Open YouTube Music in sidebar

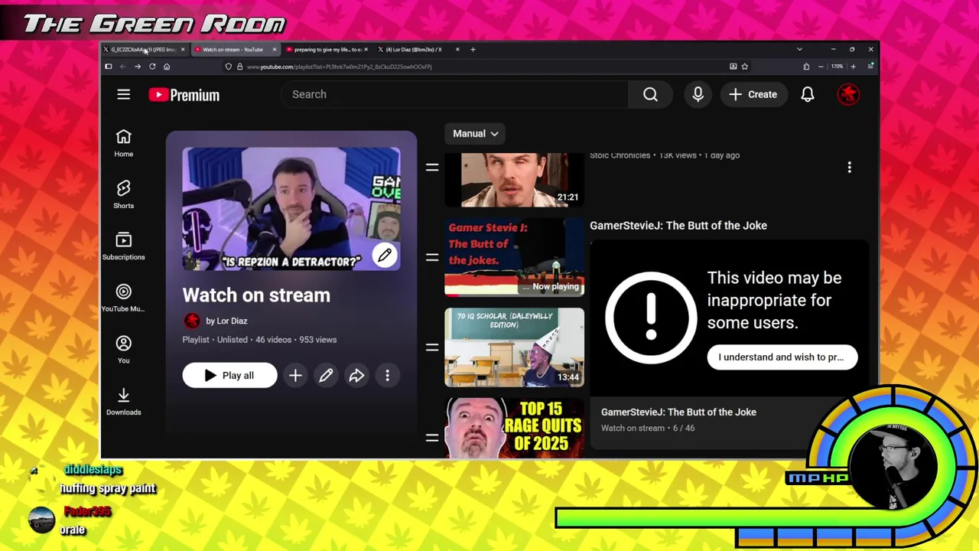[123, 298]
